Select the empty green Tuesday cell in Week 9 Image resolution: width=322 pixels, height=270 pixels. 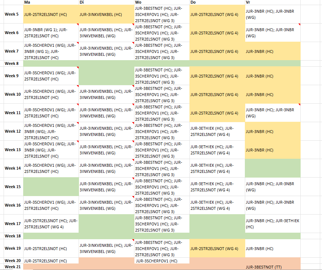106,76
